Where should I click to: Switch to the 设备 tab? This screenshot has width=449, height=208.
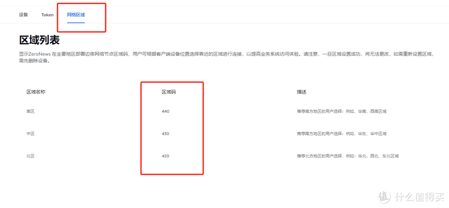pyautogui.click(x=23, y=14)
